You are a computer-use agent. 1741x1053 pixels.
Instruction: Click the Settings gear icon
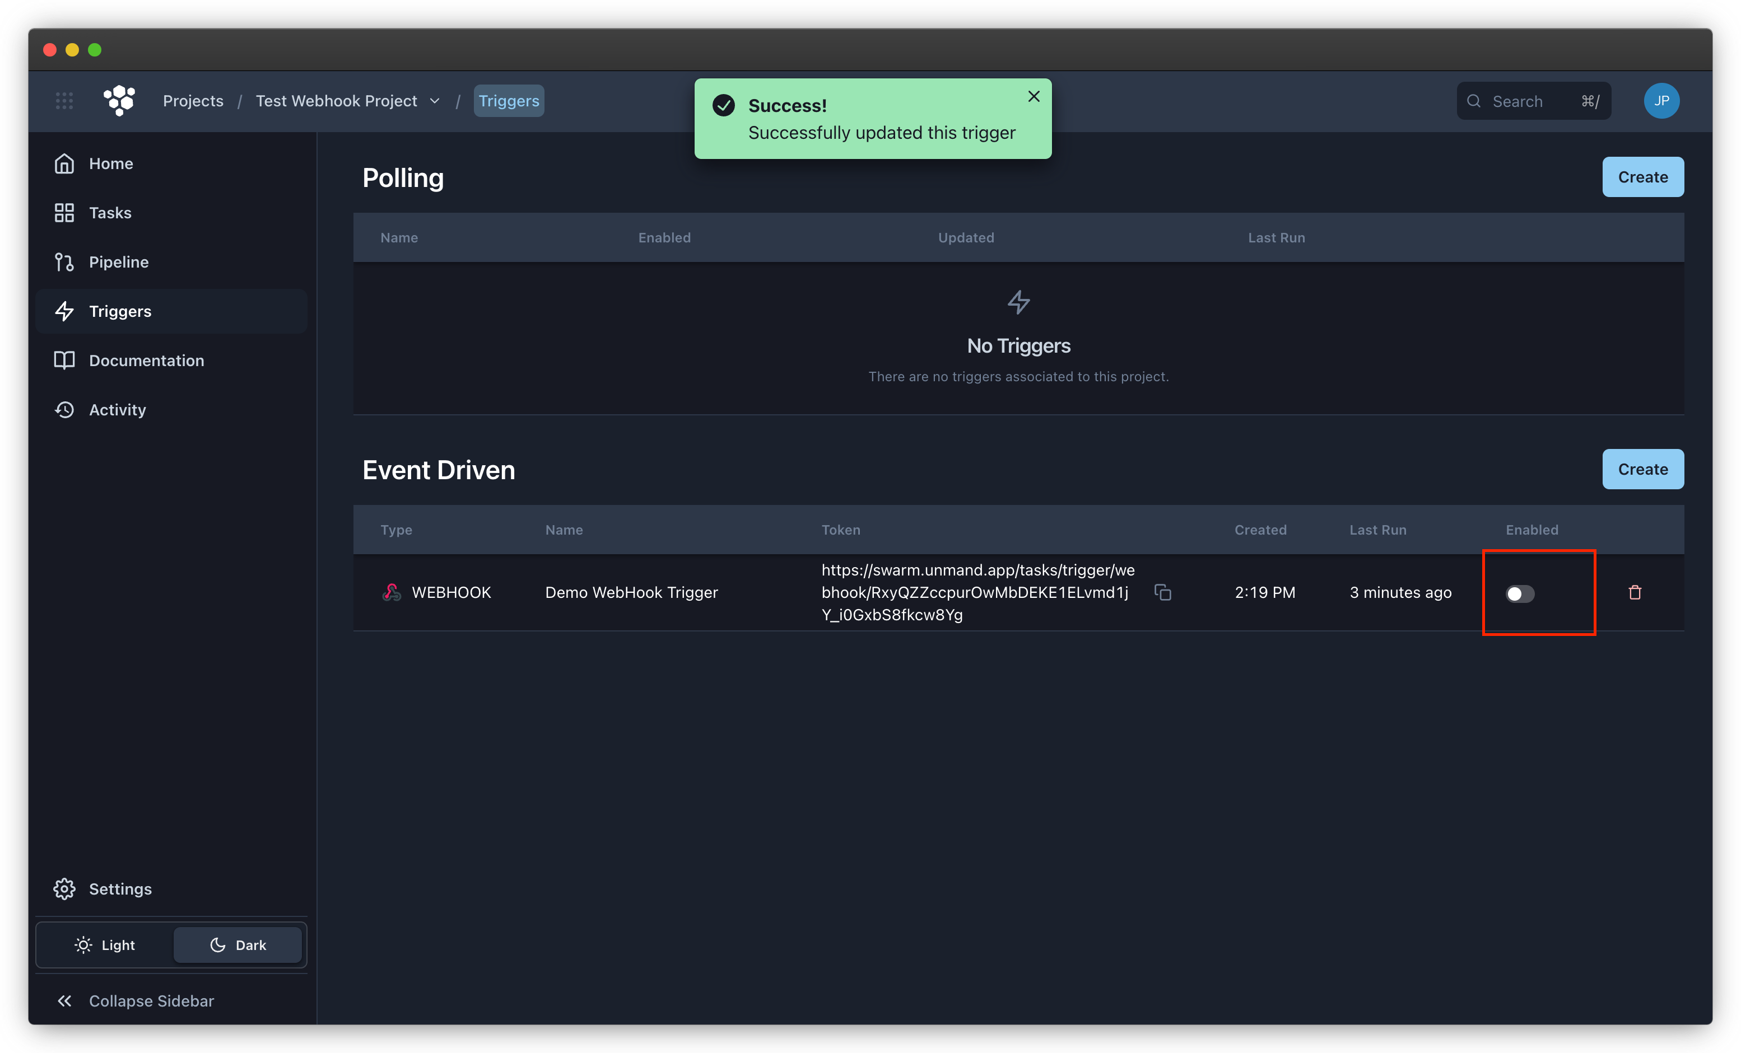click(62, 888)
